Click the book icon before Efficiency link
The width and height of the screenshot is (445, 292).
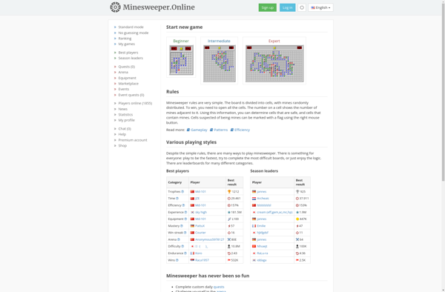pyautogui.click(x=232, y=130)
